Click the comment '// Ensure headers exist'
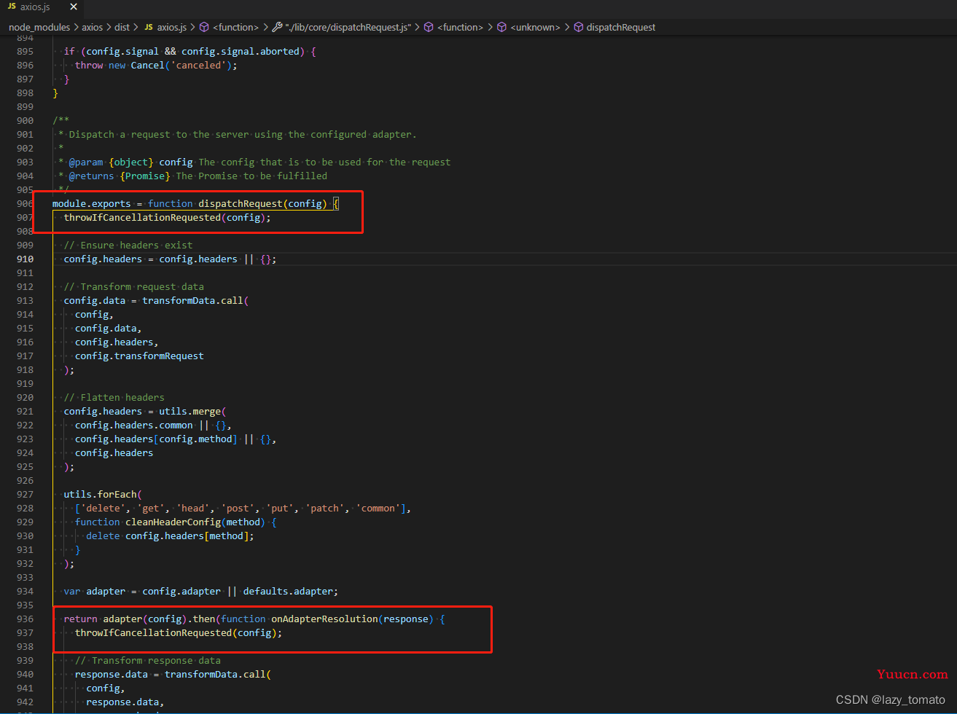The width and height of the screenshot is (957, 714). coord(128,245)
